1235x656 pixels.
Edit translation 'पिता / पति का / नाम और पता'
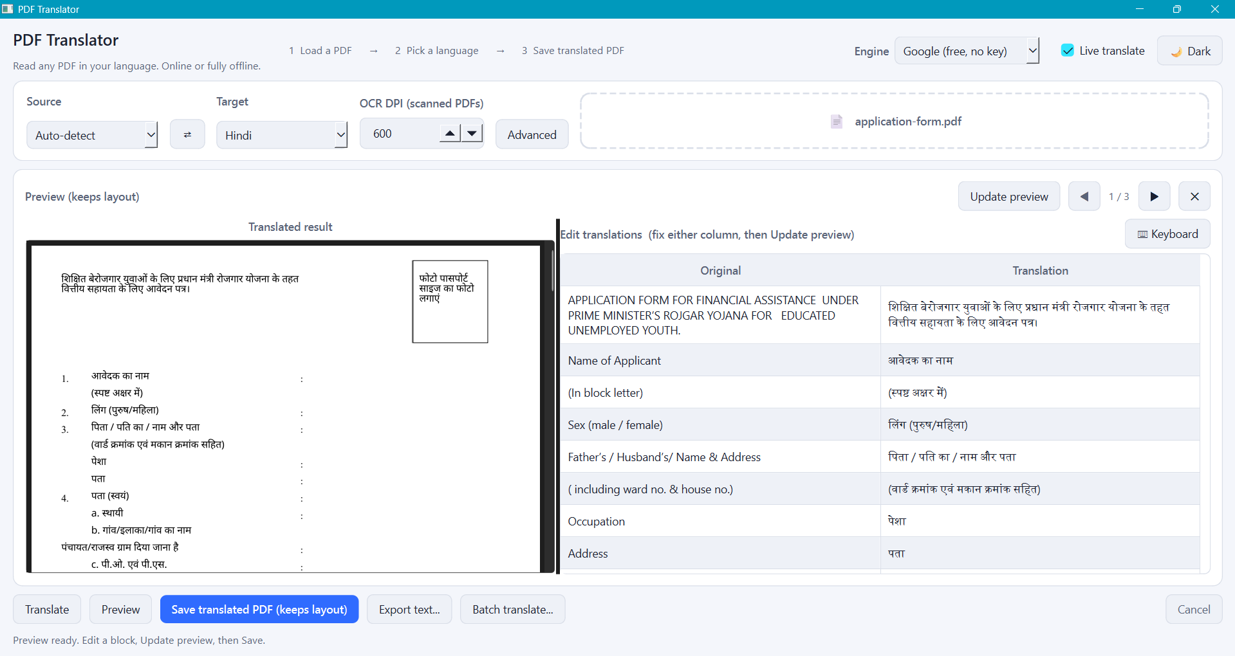(x=1040, y=457)
